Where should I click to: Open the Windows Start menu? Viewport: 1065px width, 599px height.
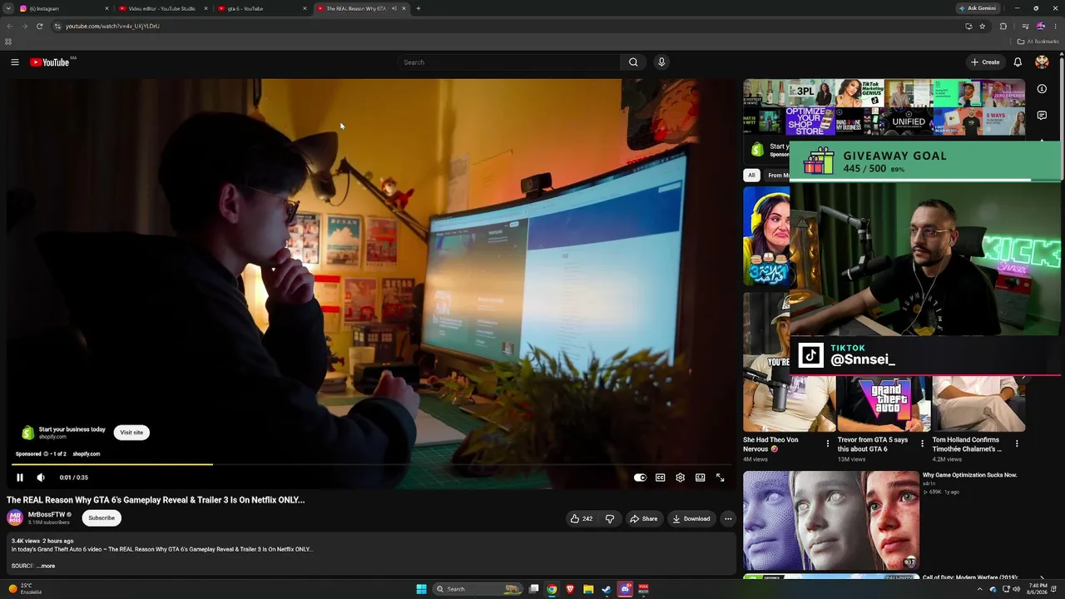click(421, 589)
